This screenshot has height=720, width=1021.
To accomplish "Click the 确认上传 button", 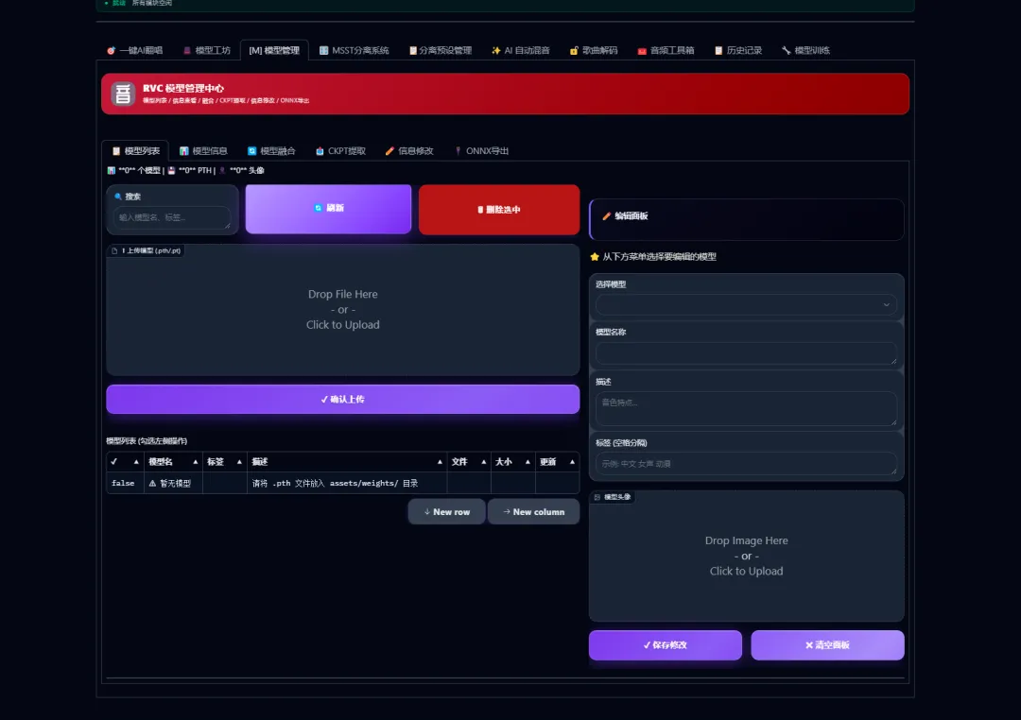I will coord(342,399).
